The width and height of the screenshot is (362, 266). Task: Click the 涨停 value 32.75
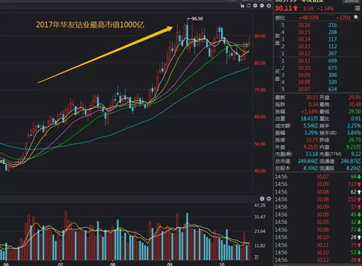(312, 140)
